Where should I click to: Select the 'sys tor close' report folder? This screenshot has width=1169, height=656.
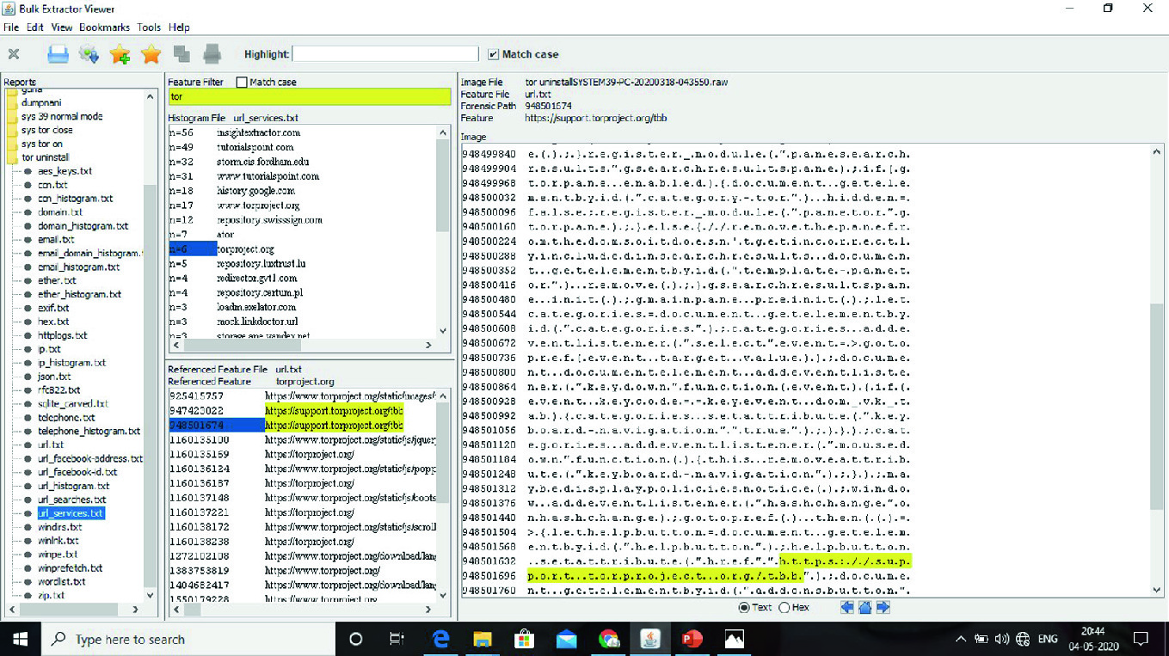(46, 130)
